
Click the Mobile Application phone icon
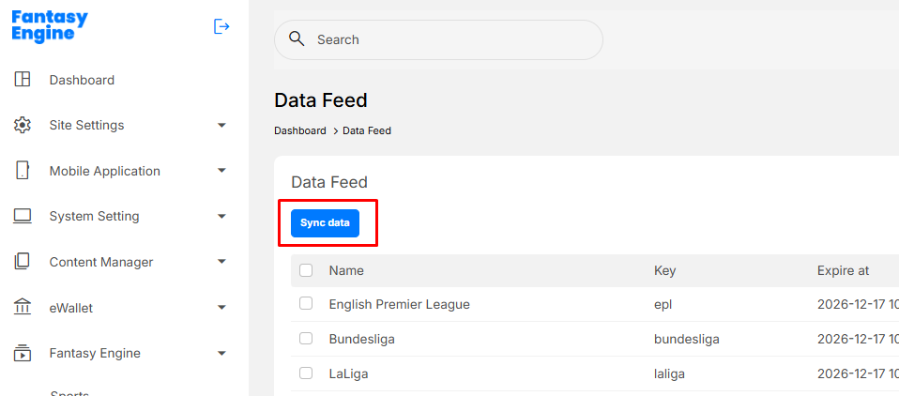pyautogui.click(x=23, y=171)
